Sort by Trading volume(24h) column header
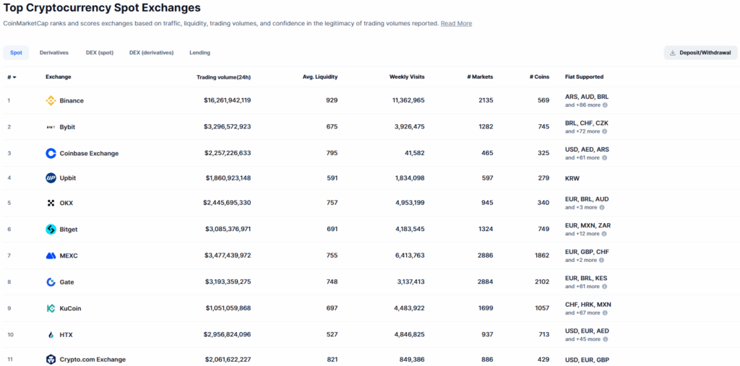Image resolution: width=740 pixels, height=366 pixels. (224, 77)
